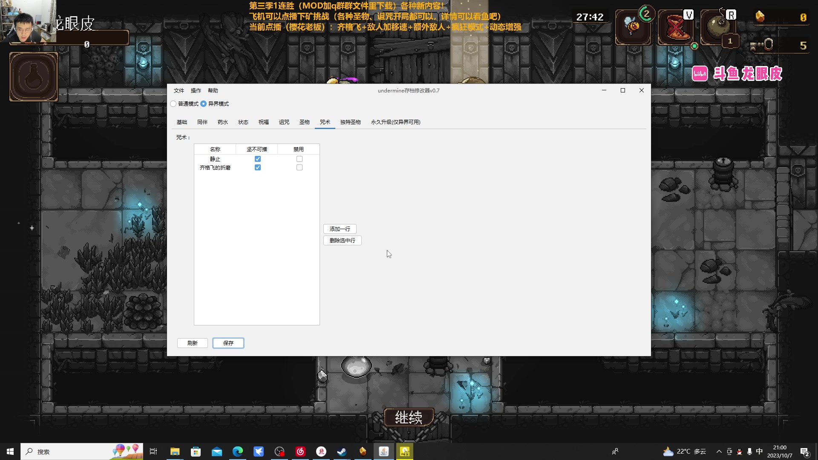
Task: Click the 添加一行 button
Action: pos(340,229)
